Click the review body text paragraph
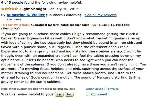The width and height of the screenshot is (148, 100). 74,58
